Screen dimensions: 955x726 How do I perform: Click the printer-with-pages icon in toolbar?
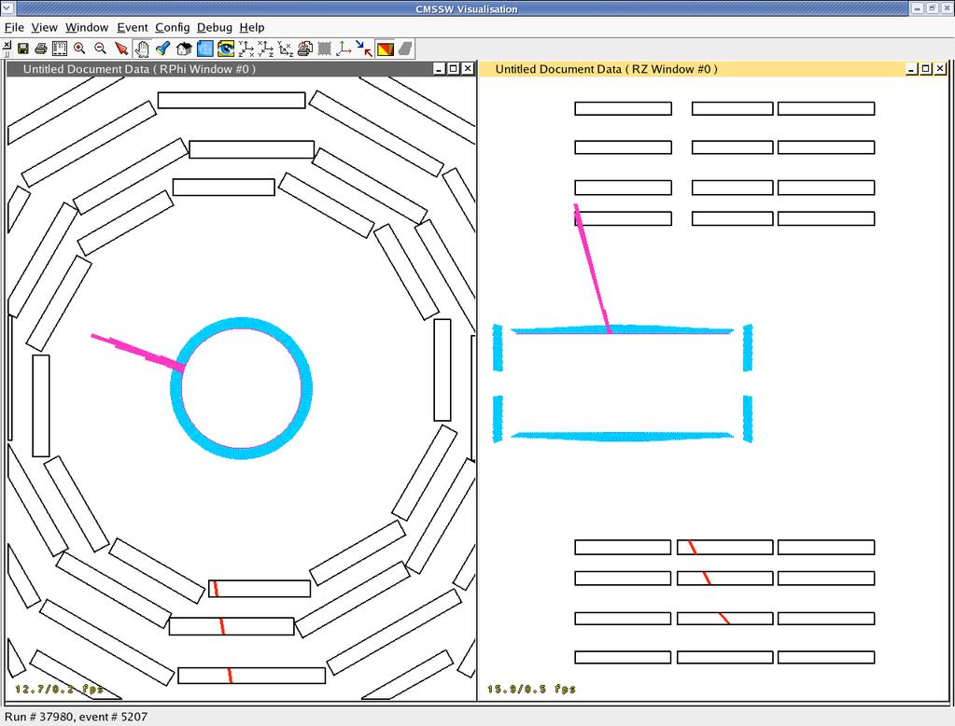coord(305,49)
